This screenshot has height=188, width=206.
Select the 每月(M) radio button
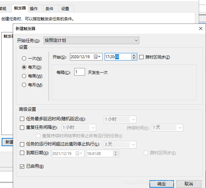click(x=24, y=85)
